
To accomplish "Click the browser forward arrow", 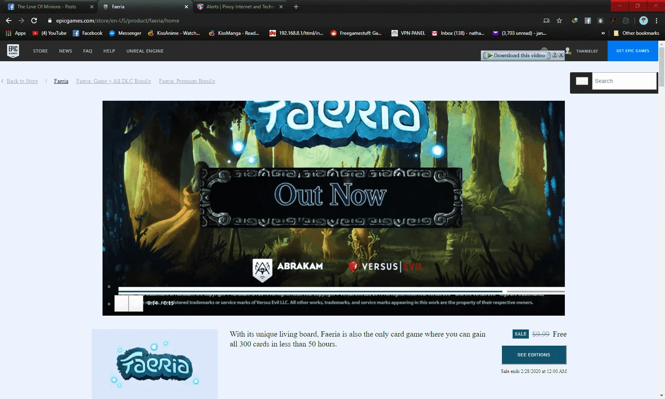I will pyautogui.click(x=21, y=21).
